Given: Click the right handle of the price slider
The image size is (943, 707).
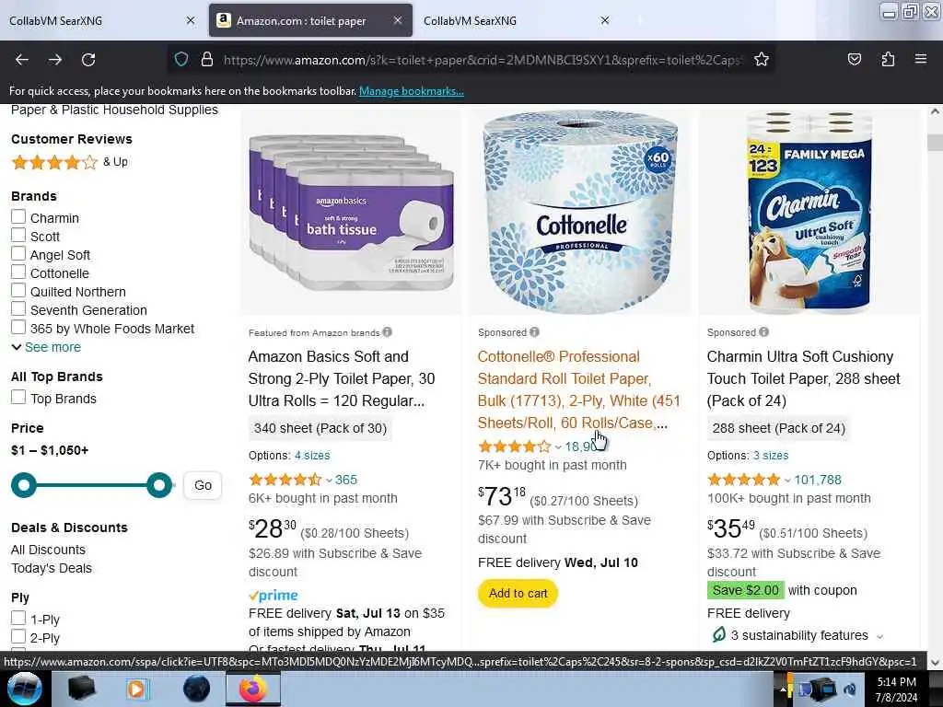Looking at the screenshot, I should (159, 485).
